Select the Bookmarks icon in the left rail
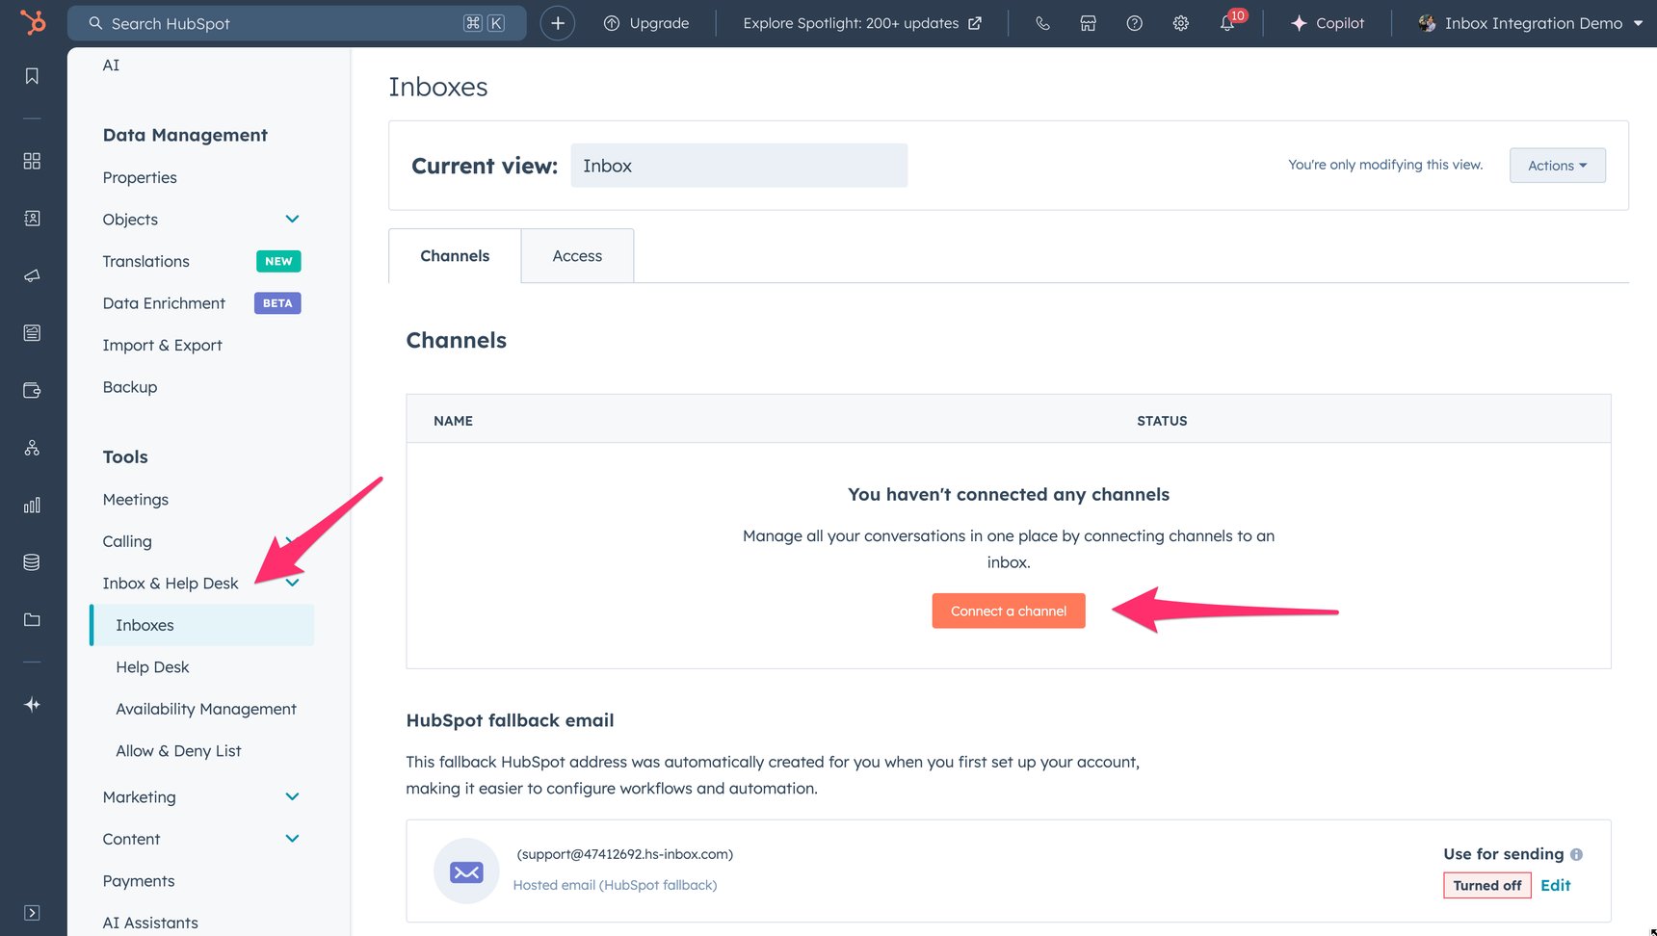Viewport: 1657px width, 936px height. click(32, 75)
